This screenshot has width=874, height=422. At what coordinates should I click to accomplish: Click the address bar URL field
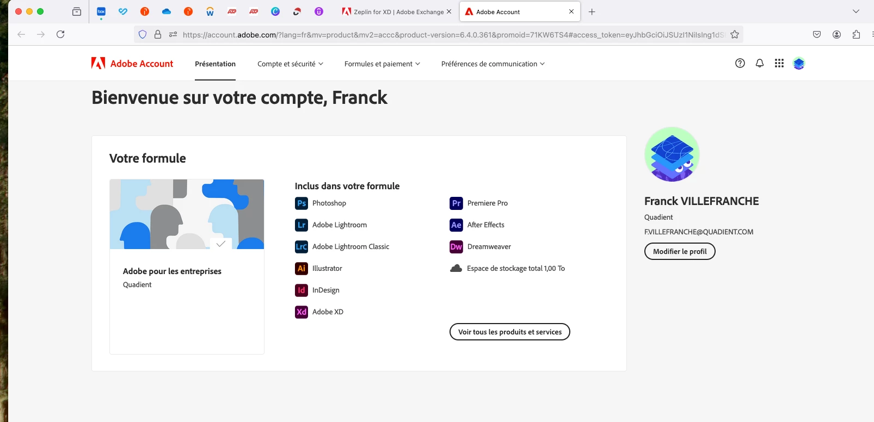point(454,34)
